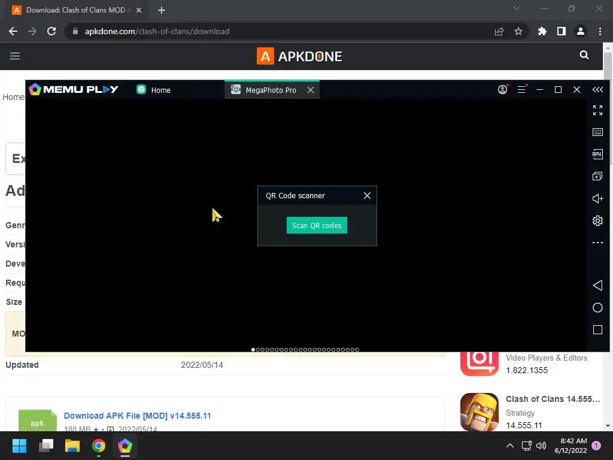Open Windows Start menu

19,446
